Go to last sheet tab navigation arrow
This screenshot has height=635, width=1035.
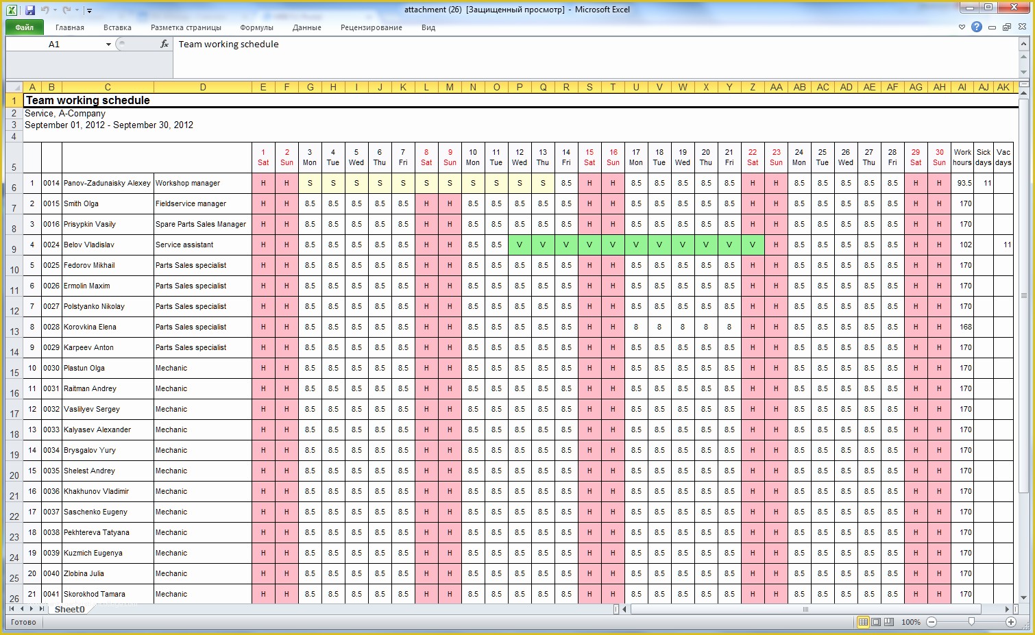pyautogui.click(x=42, y=608)
